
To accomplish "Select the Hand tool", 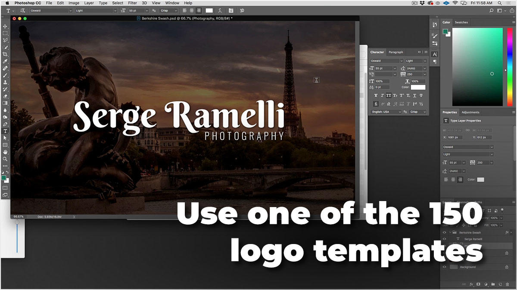I will [5, 152].
